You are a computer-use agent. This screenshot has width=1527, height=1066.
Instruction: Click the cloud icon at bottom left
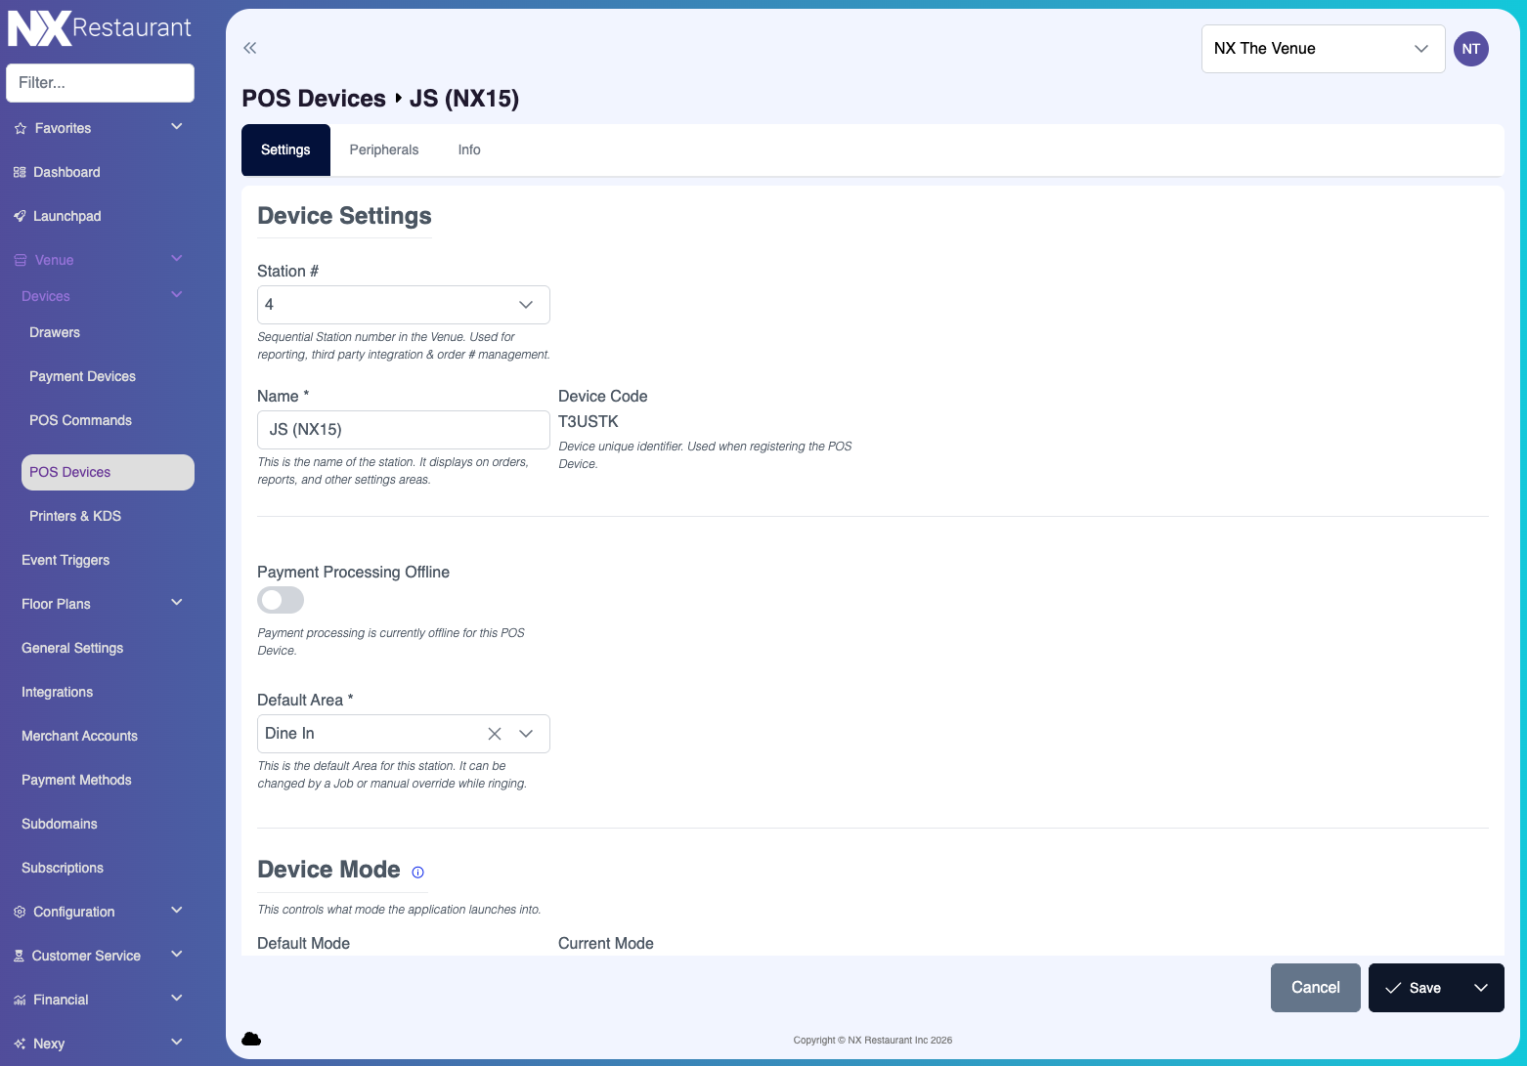coord(251,1039)
